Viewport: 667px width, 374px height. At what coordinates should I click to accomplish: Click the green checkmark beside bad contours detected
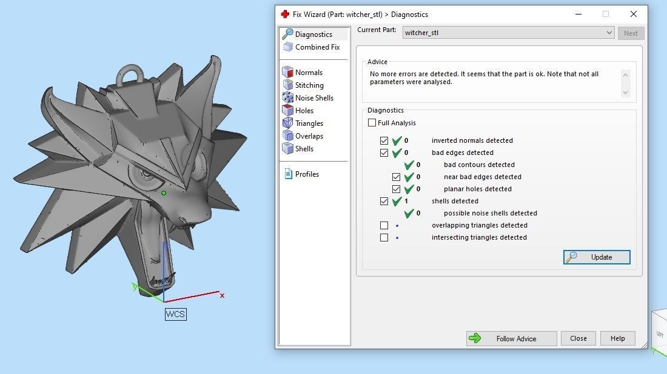point(409,165)
